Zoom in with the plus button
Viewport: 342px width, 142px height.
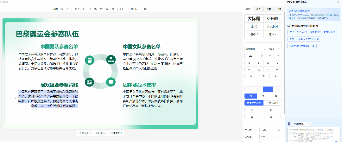(140, 9)
